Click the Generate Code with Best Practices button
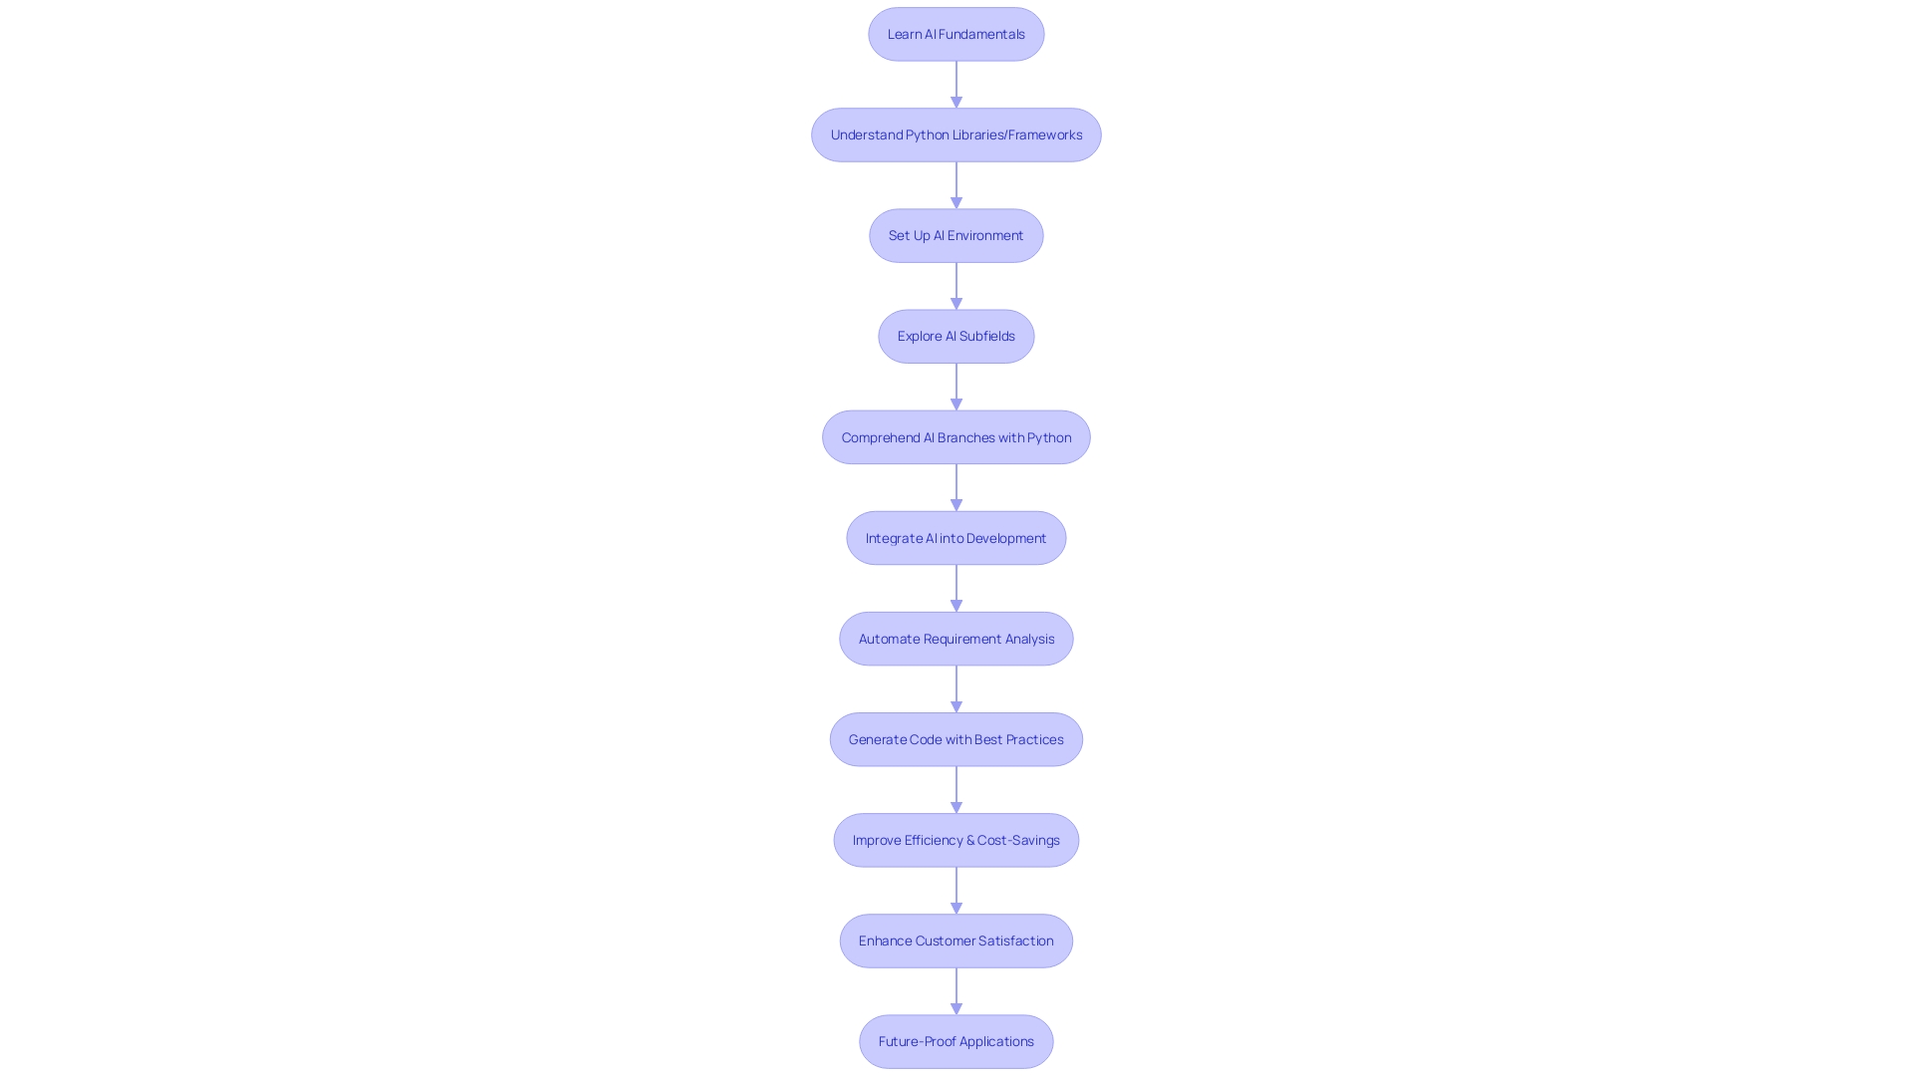Image resolution: width=1913 pixels, height=1076 pixels. point(956,738)
